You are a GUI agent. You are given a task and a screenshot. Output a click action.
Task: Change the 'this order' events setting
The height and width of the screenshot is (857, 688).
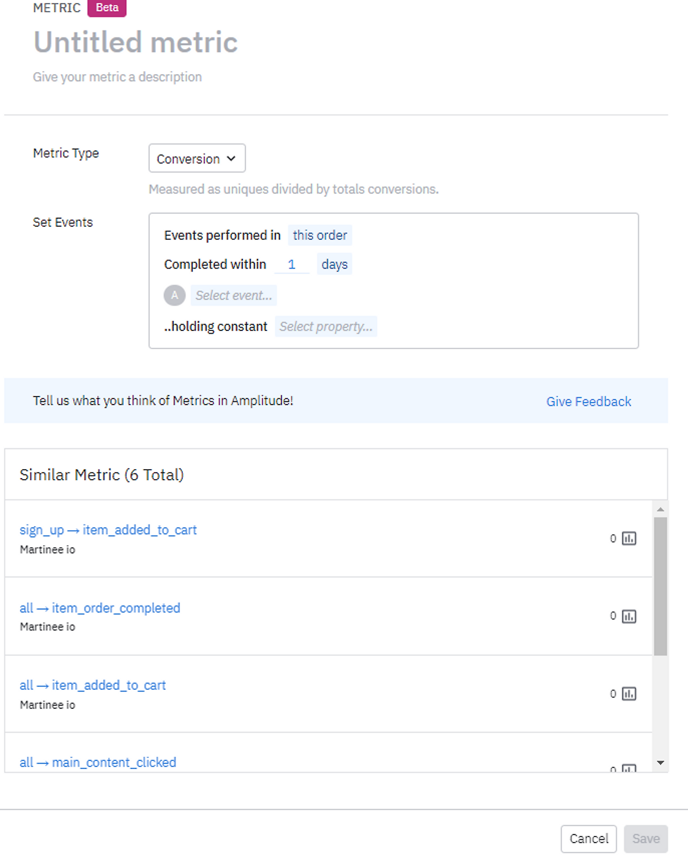[x=320, y=235]
